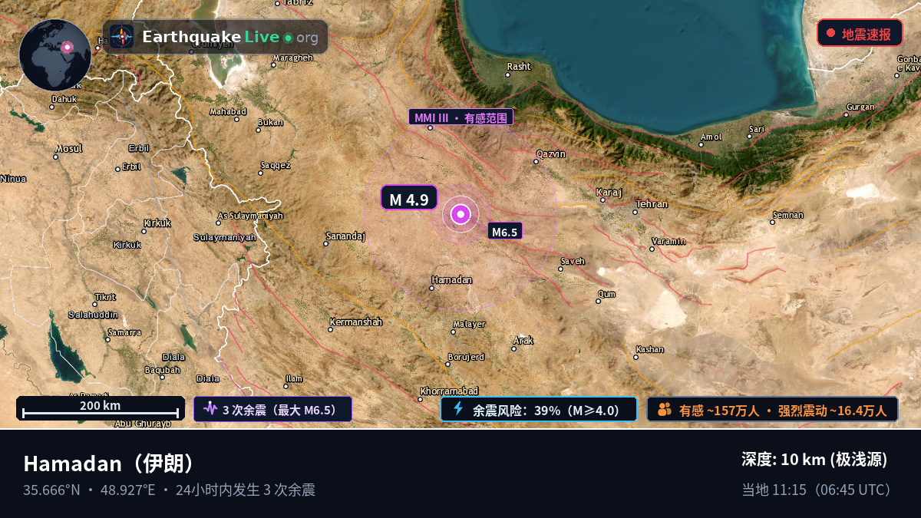The width and height of the screenshot is (921, 518).
Task: Click the green live status dot
Action: pyautogui.click(x=288, y=38)
